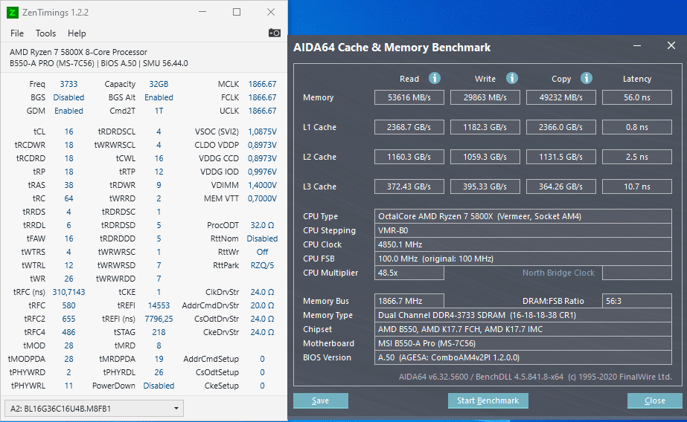Click the tSTAG value 218

click(x=159, y=332)
